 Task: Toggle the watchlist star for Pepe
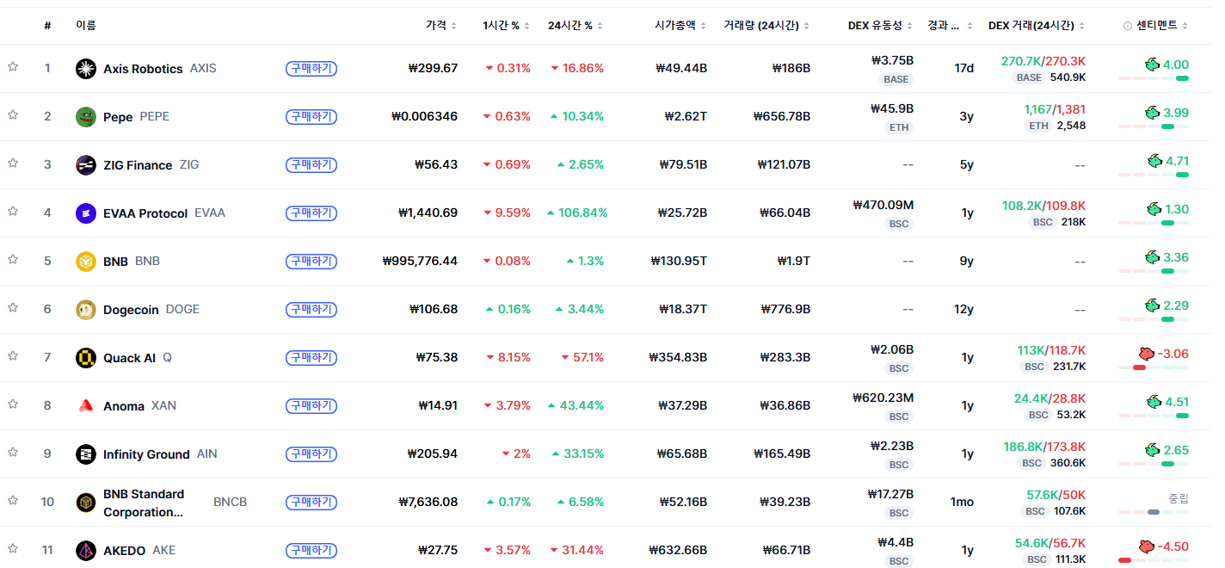coord(13,115)
